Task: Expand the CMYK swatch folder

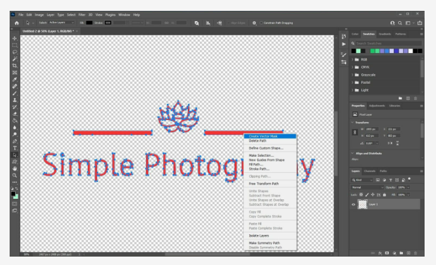Action: (x=352, y=67)
